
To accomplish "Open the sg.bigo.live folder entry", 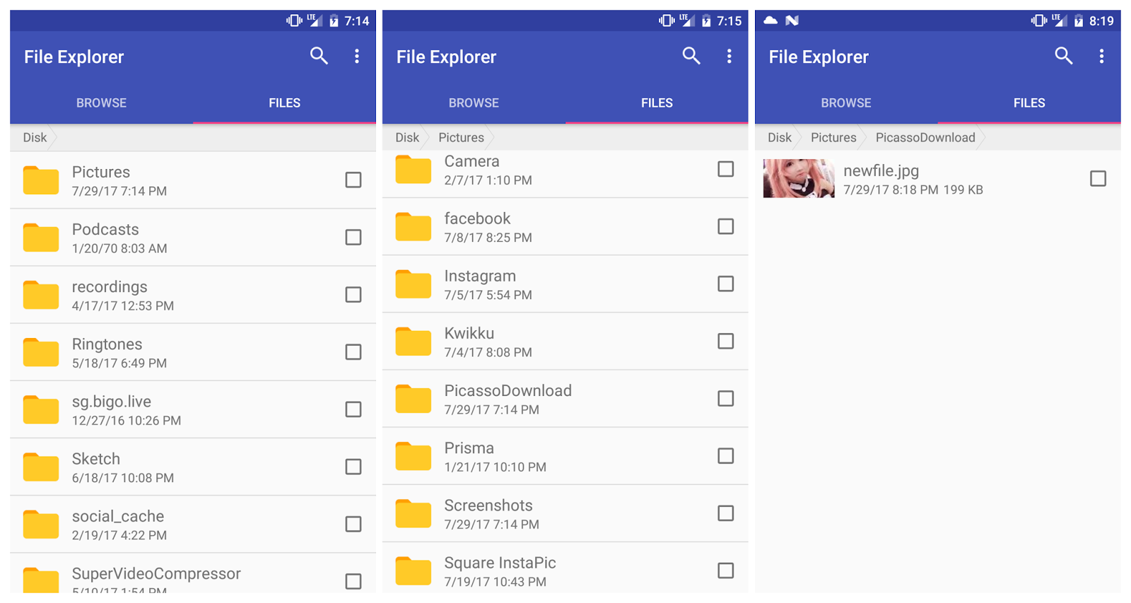I will click(x=112, y=409).
